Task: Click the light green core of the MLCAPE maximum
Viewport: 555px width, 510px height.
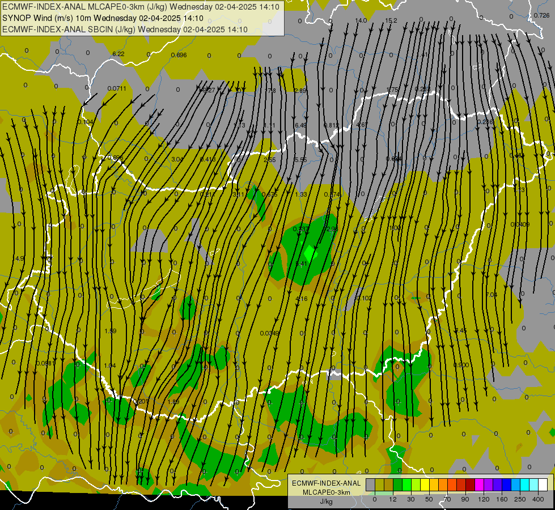Action: 311,253
